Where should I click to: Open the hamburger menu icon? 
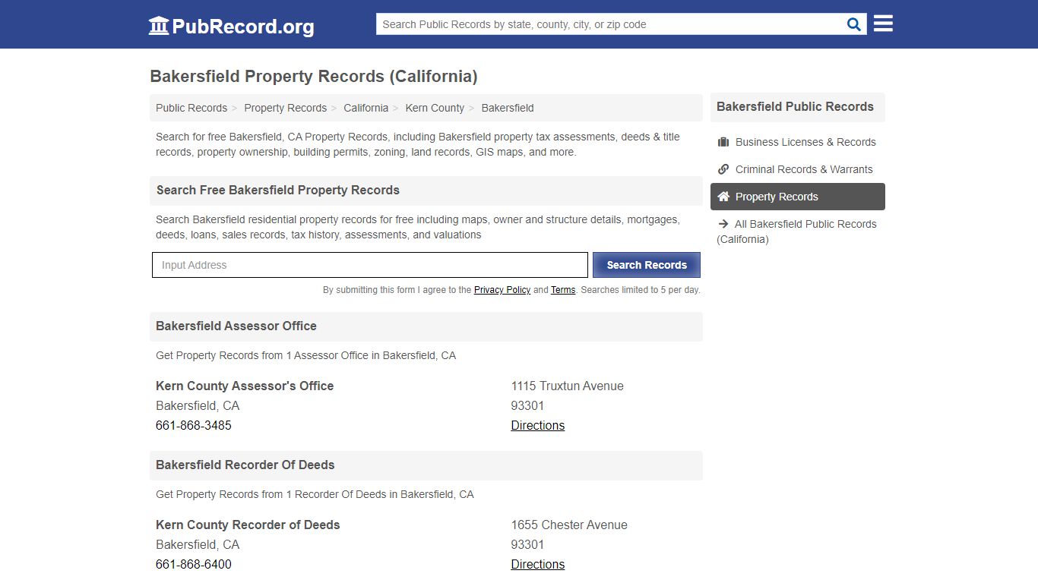(883, 24)
